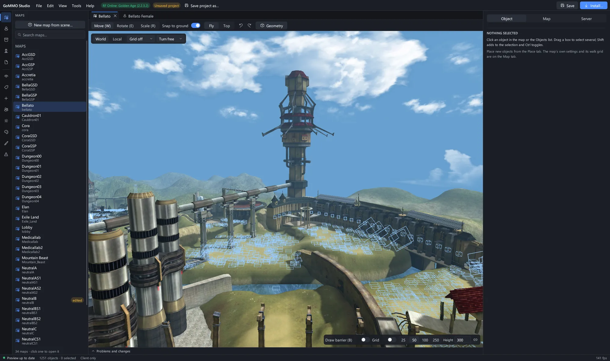The image size is (610, 361).
Task: Toggle the Snap to ground switch
Action: [196, 26]
